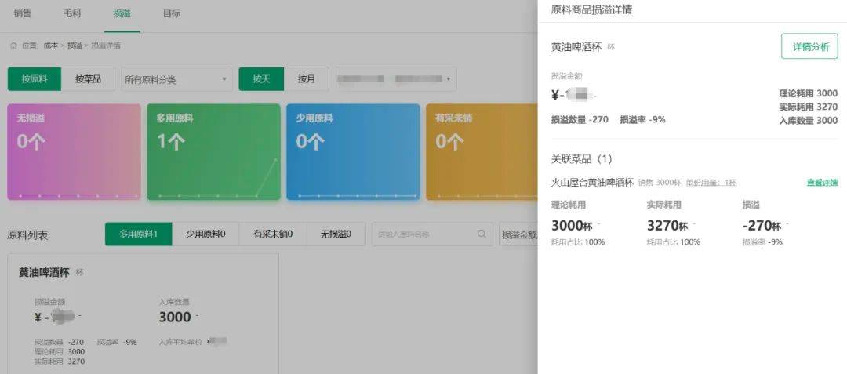
Task: Select the 目标 tab
Action: [171, 14]
